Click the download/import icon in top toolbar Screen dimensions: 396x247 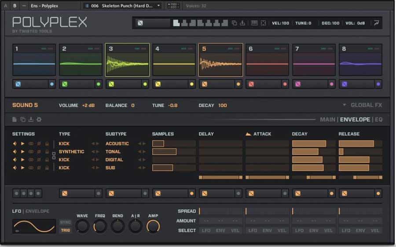tap(242, 23)
